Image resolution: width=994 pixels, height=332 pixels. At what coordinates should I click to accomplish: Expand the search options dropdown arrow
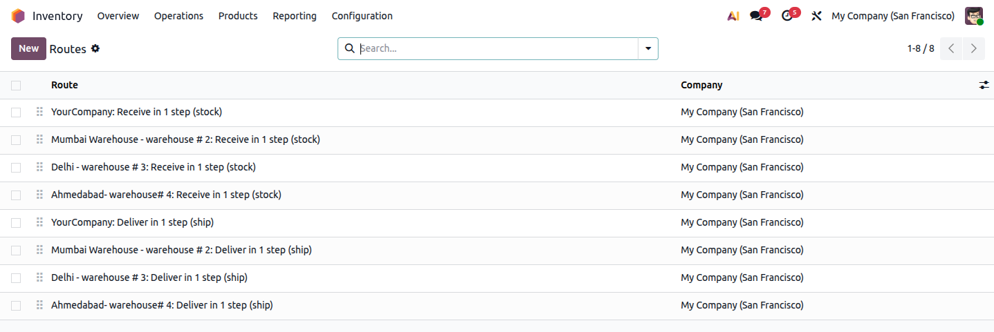coord(648,48)
